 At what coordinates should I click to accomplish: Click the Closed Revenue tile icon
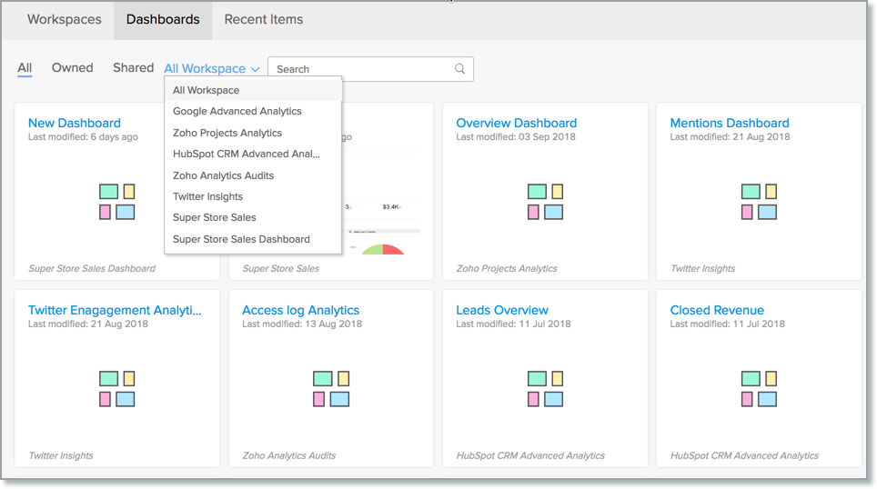(x=759, y=388)
